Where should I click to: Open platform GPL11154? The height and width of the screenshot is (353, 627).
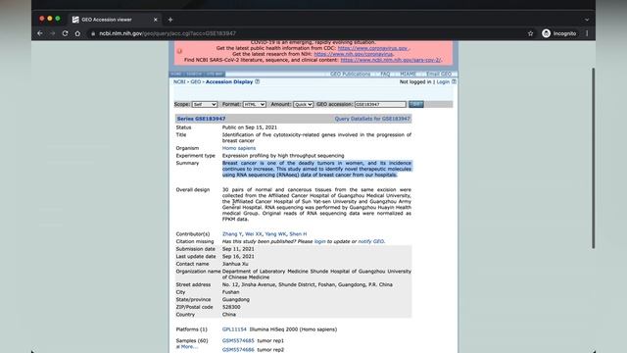point(234,329)
